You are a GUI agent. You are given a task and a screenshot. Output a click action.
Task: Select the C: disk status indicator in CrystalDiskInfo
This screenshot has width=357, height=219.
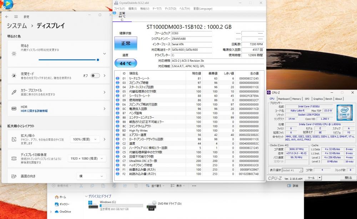[122, 17]
